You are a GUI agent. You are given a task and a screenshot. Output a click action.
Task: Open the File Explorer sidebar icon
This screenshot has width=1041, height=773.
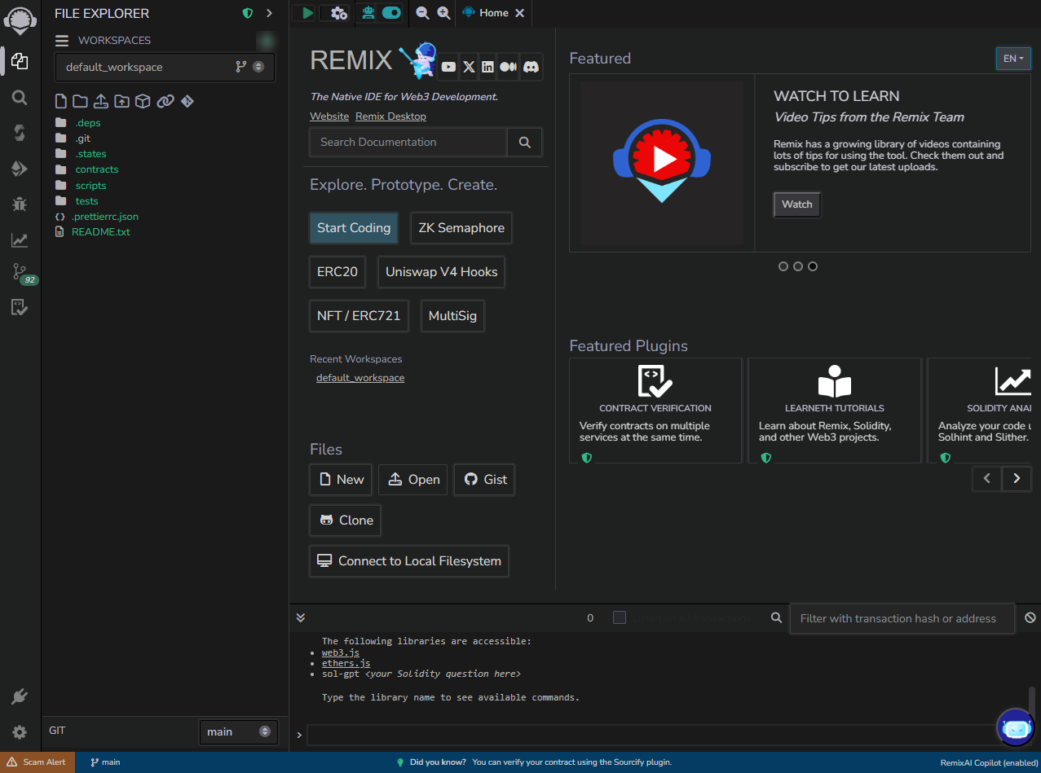20,62
